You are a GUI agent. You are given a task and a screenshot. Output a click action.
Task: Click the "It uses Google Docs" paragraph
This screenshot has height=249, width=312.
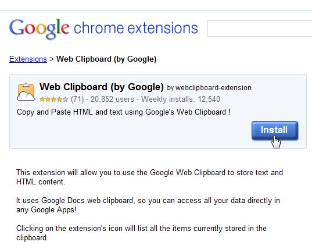pos(148,205)
